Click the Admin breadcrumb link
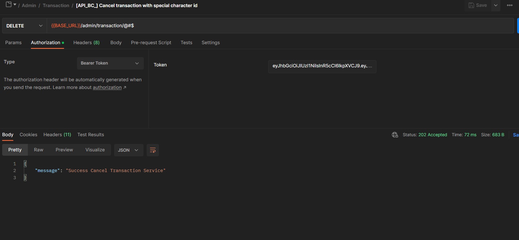This screenshot has width=519, height=240. 29,6
